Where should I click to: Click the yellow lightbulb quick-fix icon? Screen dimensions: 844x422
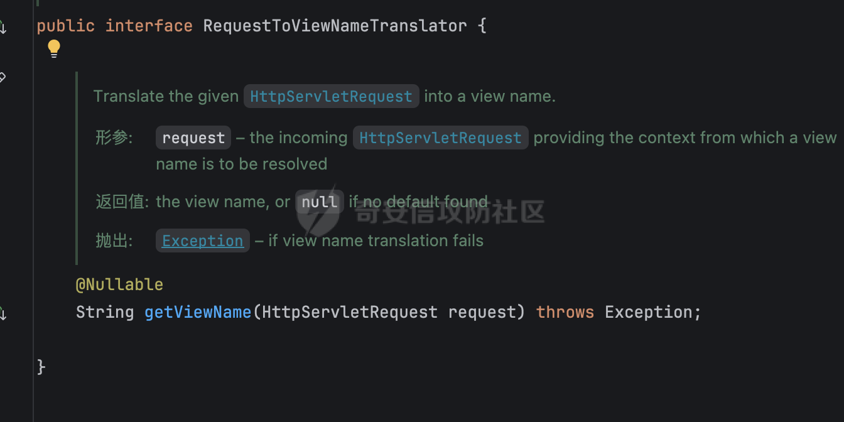(54, 49)
